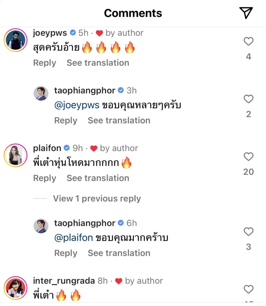266x306 pixels.
Task: Open joeypws's profile picture
Action: pos(16,40)
